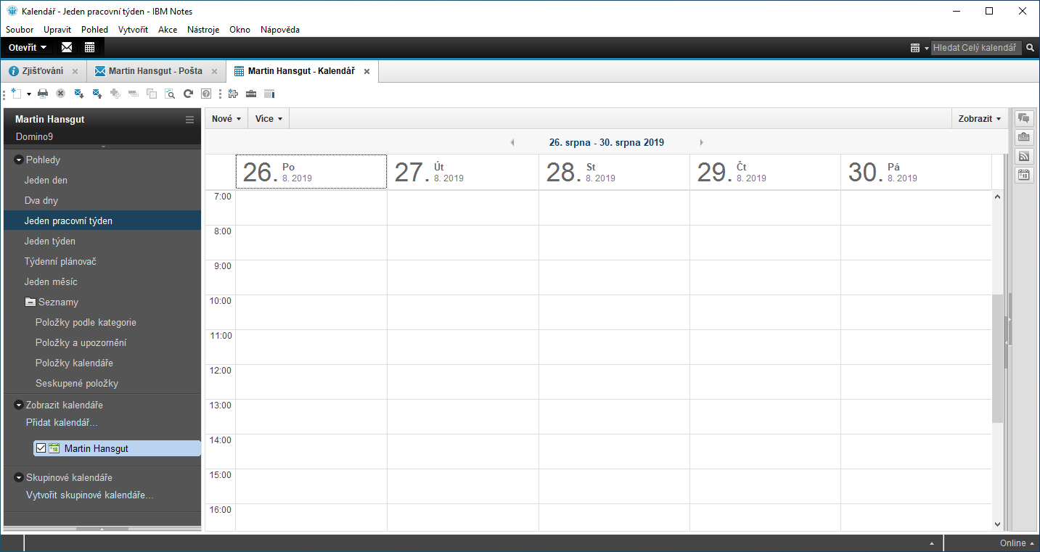Open the Zobrazit dropdown
The image size is (1040, 552).
[x=979, y=119]
